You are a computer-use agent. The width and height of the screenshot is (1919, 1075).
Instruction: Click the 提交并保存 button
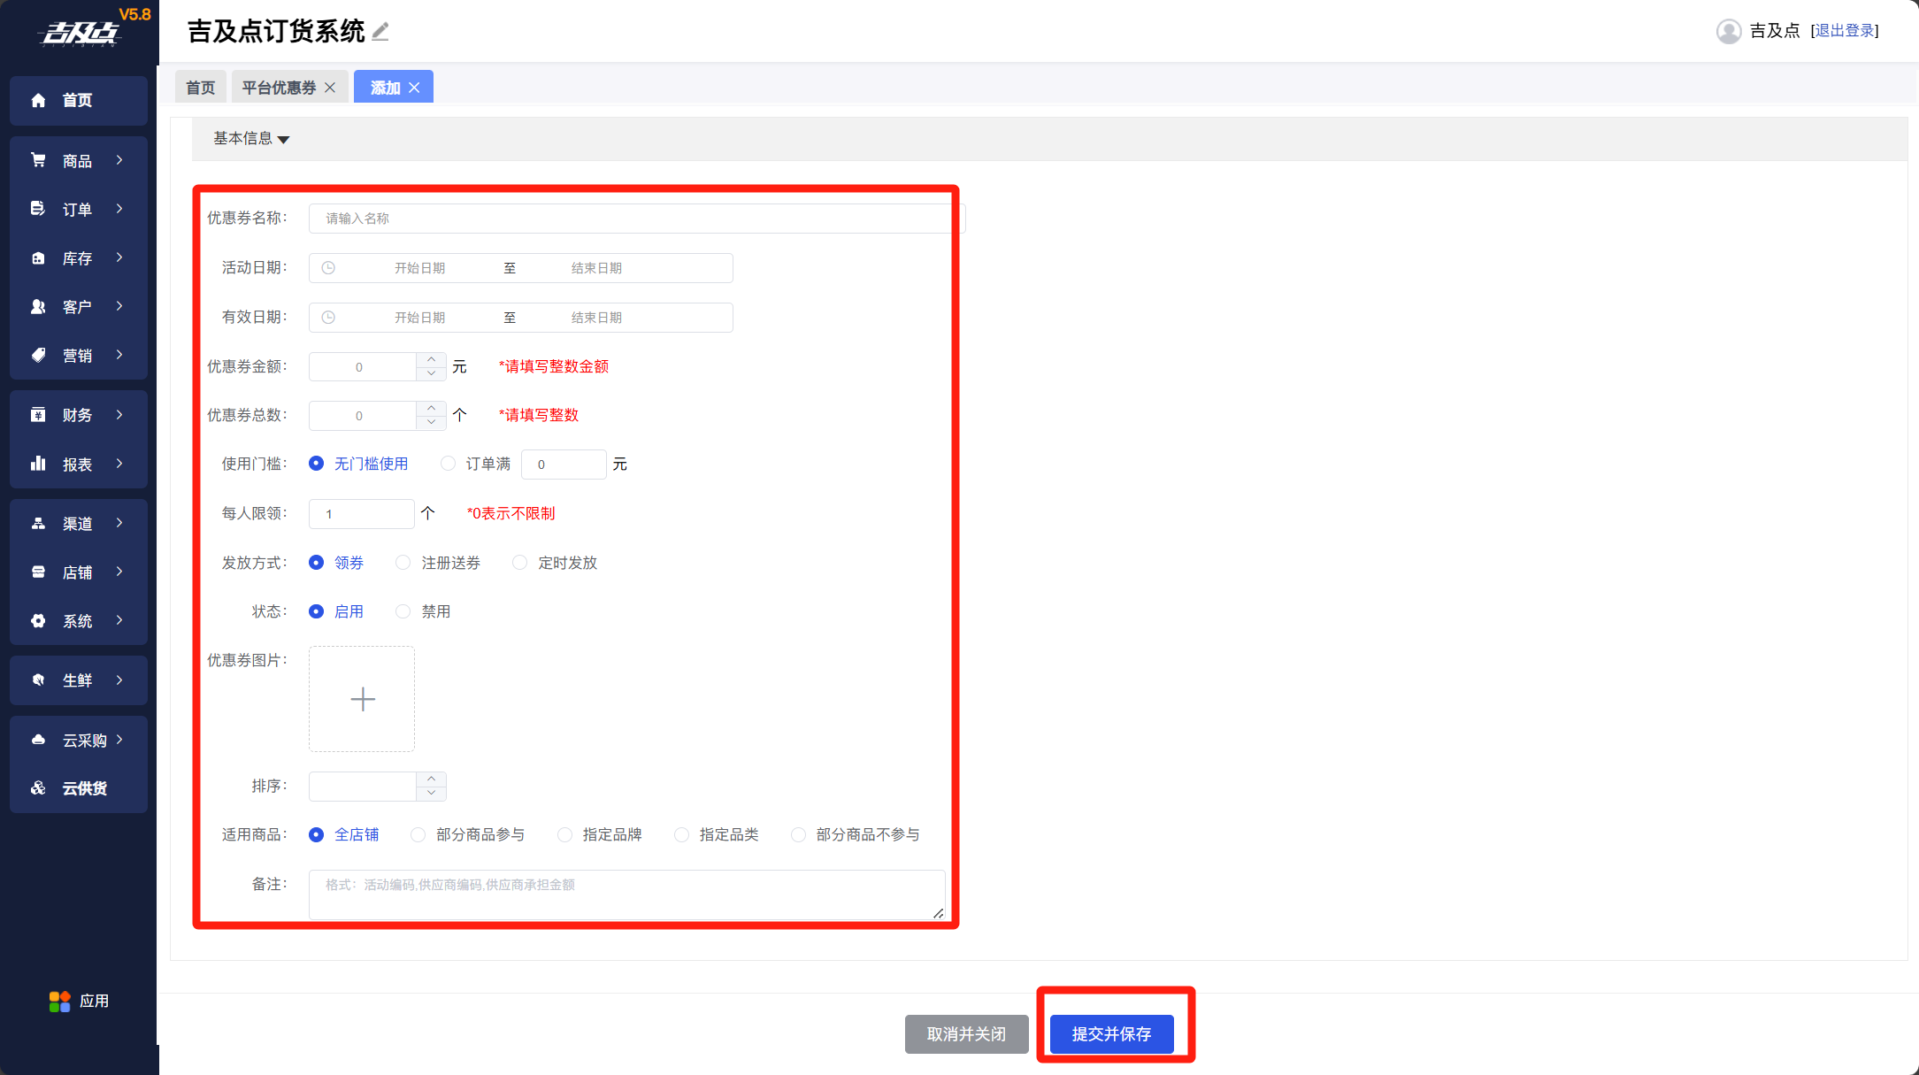tap(1111, 1033)
